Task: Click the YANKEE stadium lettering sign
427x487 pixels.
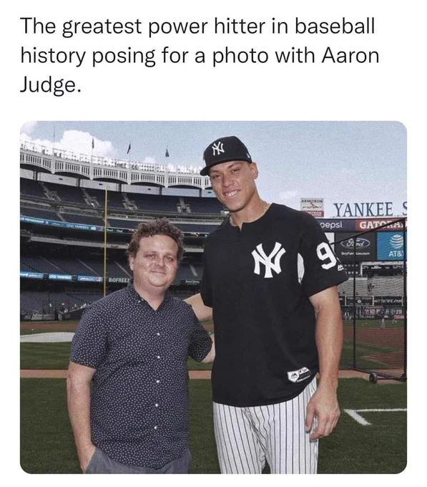Action: [x=369, y=209]
